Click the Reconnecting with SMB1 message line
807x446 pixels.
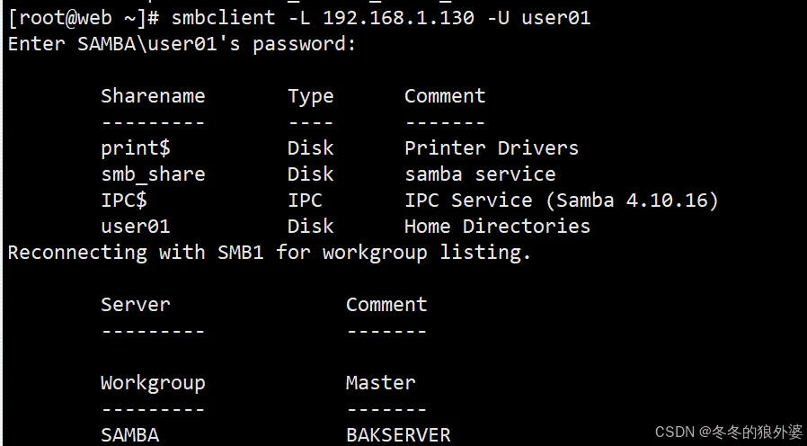(270, 253)
